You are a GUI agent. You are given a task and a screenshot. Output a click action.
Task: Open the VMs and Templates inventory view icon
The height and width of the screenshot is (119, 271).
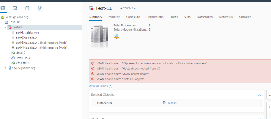[x=15, y=8]
